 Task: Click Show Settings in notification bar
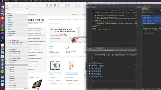pyautogui.click(x=131, y=50)
